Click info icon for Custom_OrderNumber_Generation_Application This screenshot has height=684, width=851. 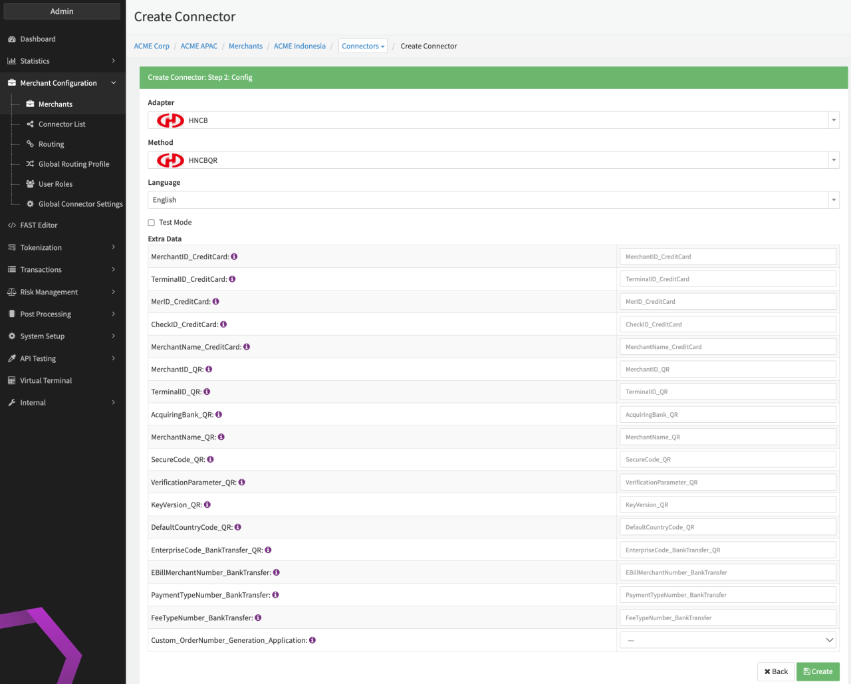tap(312, 640)
